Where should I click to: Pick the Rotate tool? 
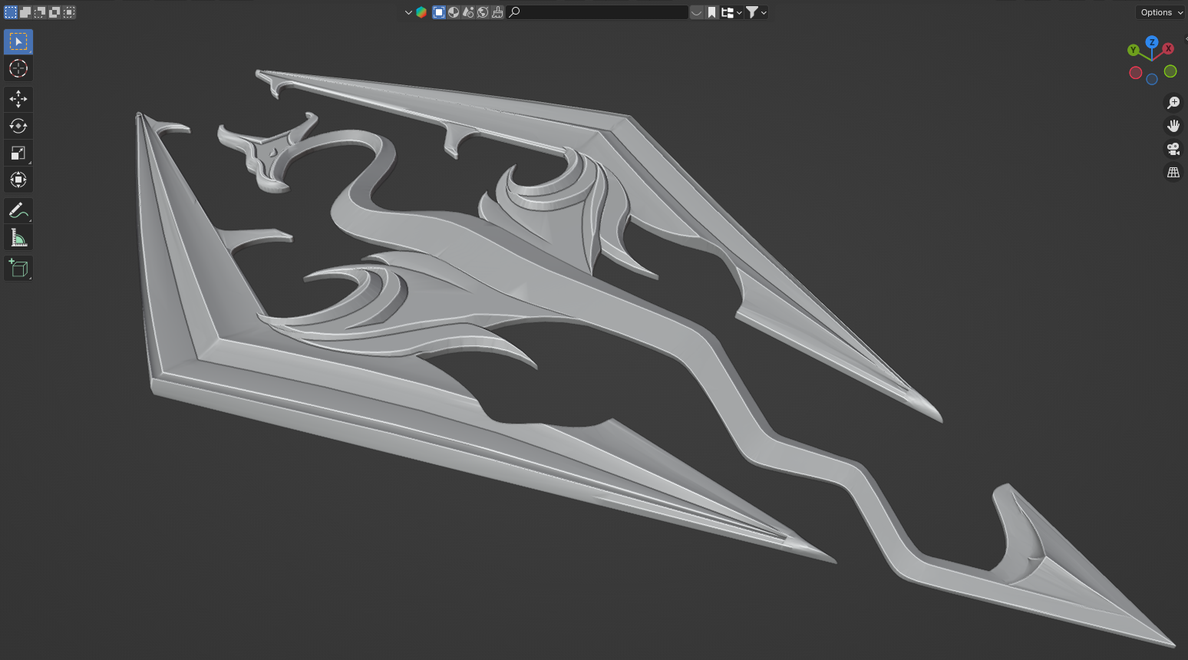pos(18,126)
